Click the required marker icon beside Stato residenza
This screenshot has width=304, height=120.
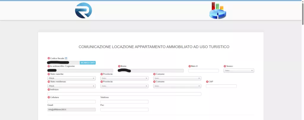(x=49, y=82)
